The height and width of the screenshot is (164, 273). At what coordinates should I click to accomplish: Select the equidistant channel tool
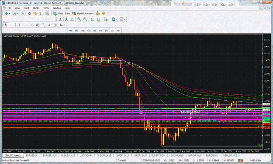point(37,25)
